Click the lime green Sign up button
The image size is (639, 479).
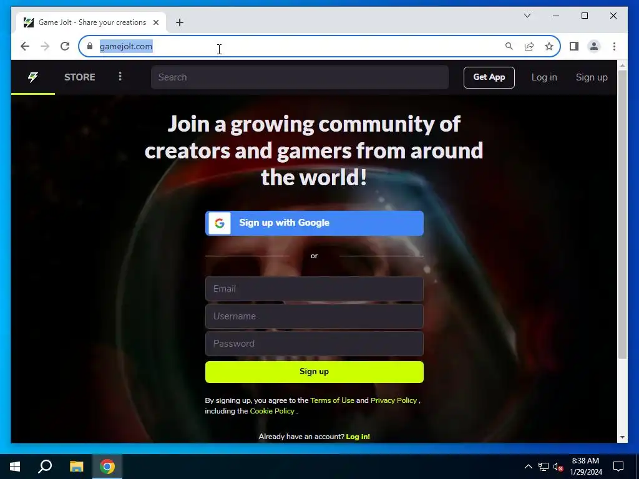[315, 372]
